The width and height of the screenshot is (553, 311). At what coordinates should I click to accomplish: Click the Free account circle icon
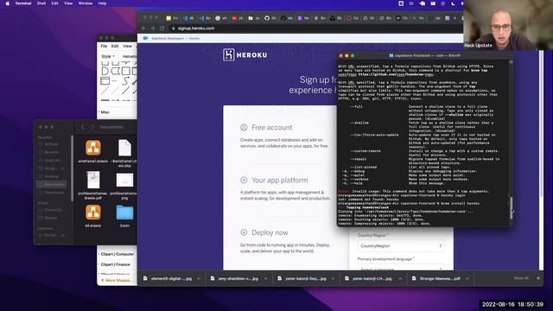pyautogui.click(x=244, y=127)
